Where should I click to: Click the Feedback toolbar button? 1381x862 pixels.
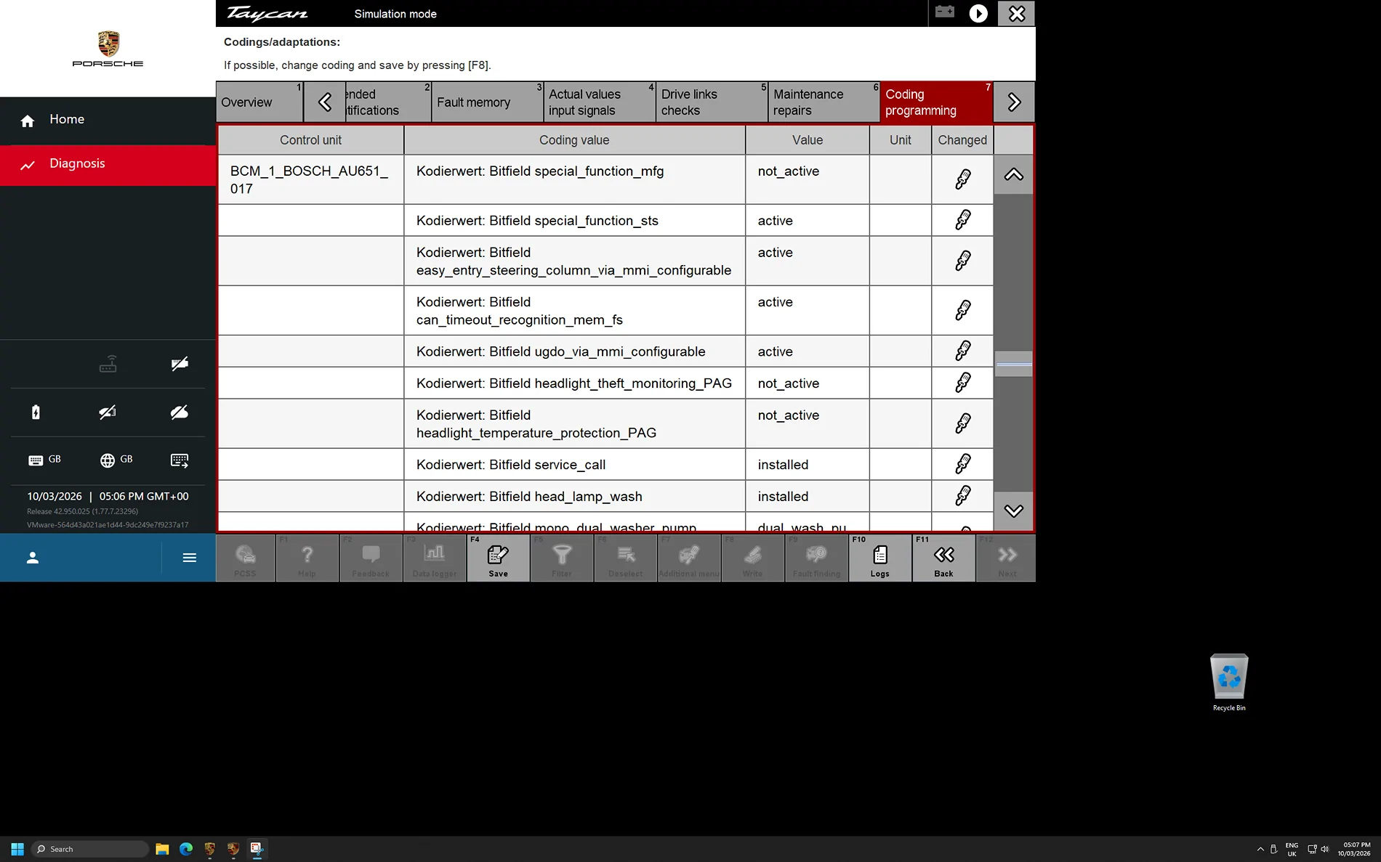(x=371, y=558)
